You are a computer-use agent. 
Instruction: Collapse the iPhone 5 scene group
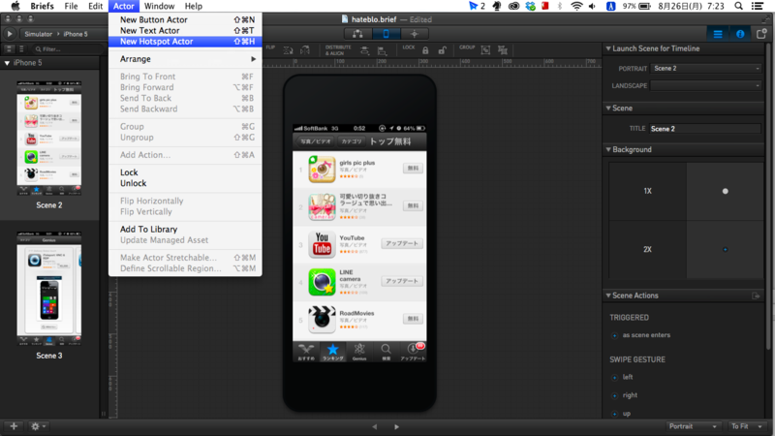click(7, 63)
